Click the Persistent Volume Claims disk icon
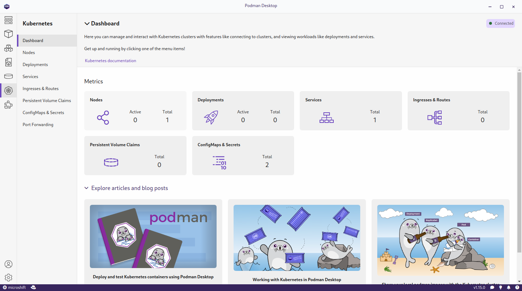Image resolution: width=522 pixels, height=291 pixels. 111,162
